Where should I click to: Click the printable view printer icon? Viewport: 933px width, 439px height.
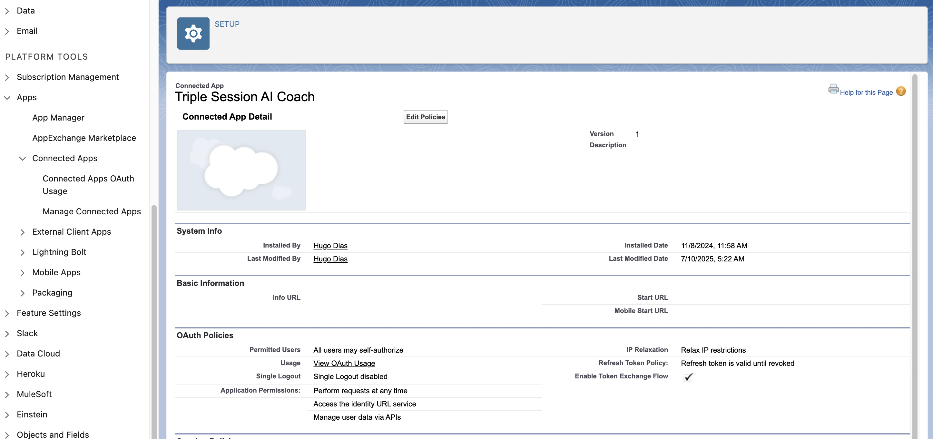[x=833, y=89]
